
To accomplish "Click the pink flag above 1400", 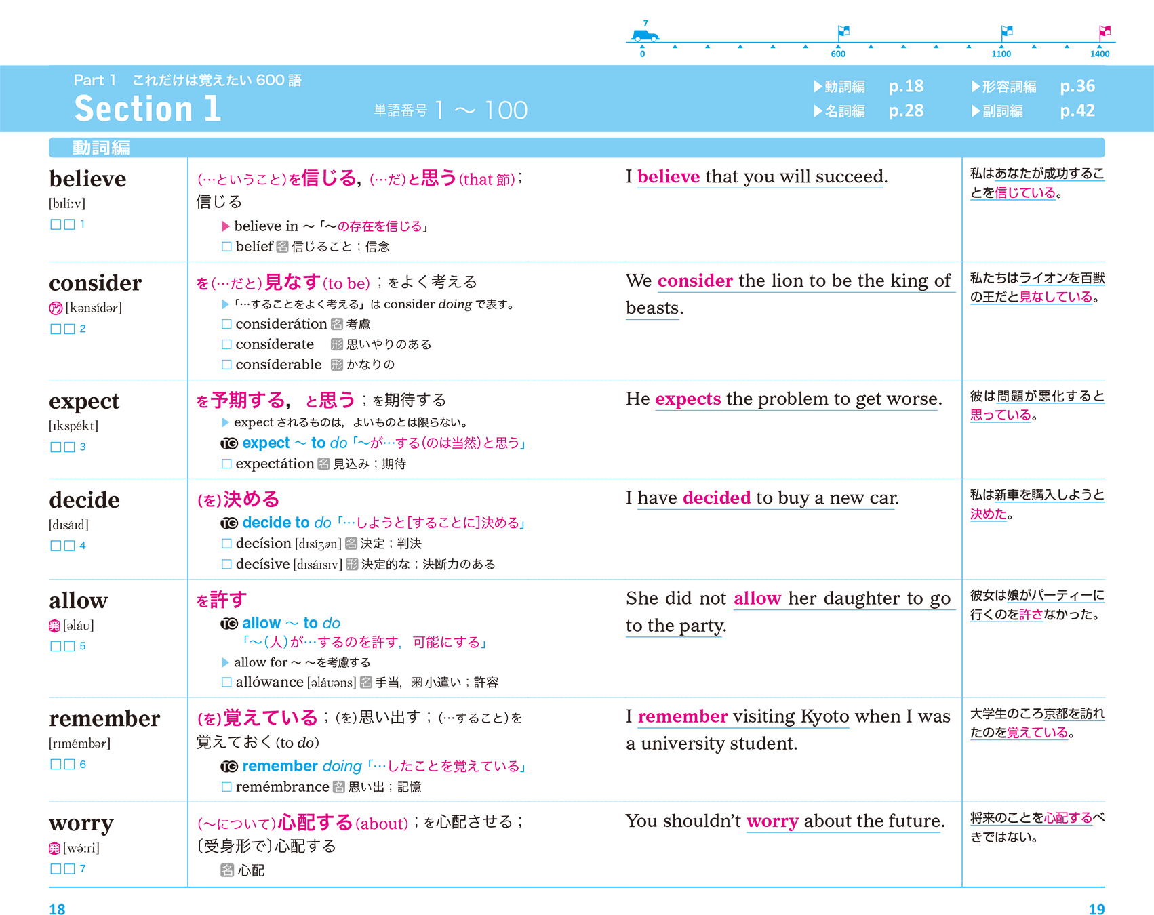I will click(1104, 33).
